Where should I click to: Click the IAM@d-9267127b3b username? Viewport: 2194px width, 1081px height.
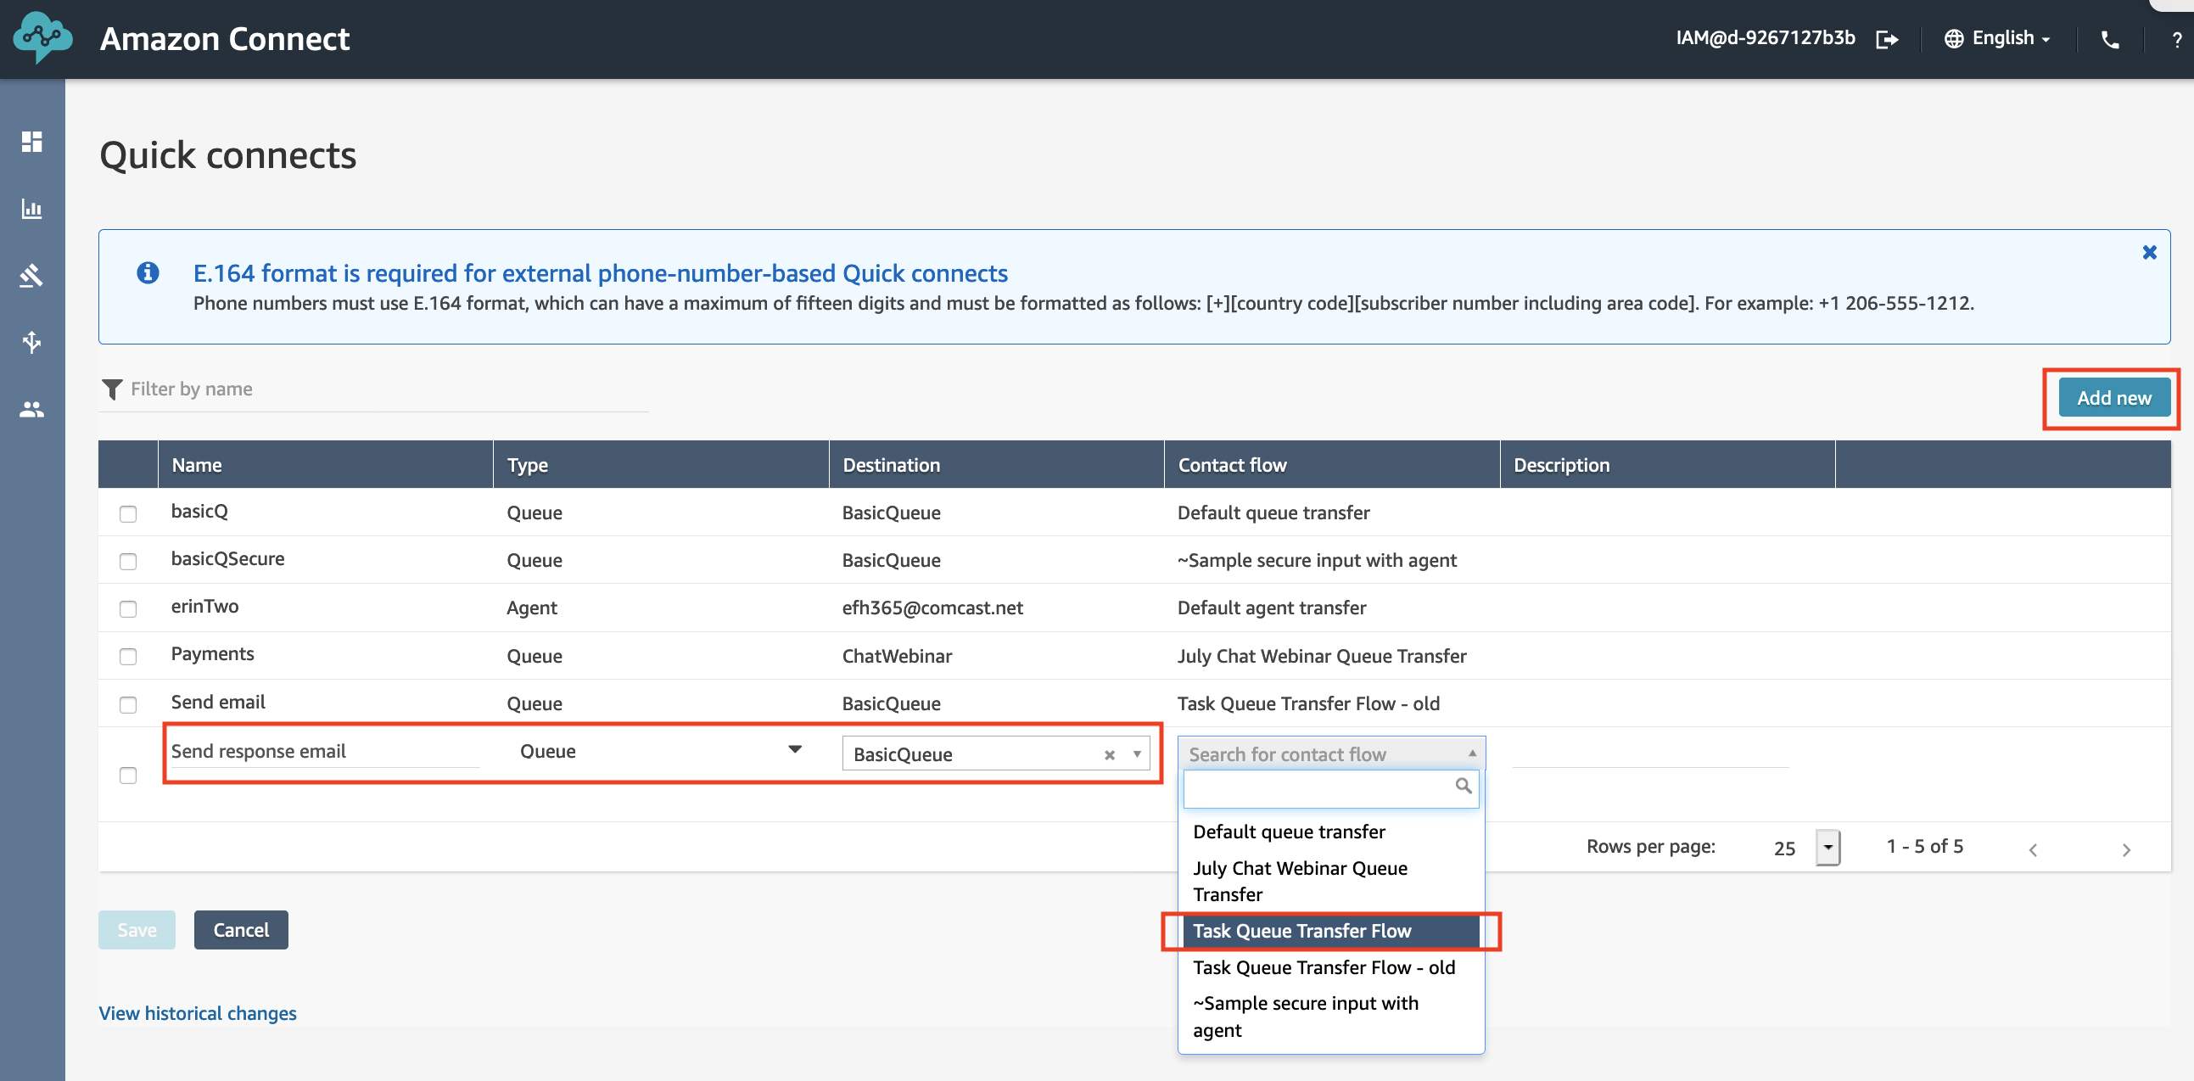[1765, 38]
